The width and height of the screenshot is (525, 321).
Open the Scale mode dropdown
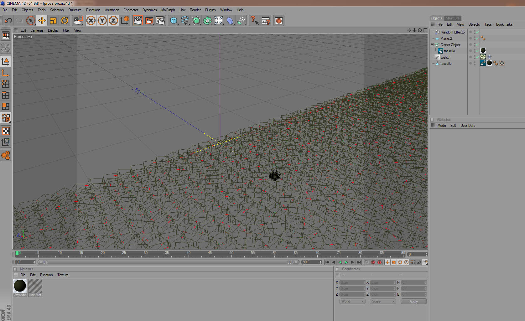click(383, 301)
